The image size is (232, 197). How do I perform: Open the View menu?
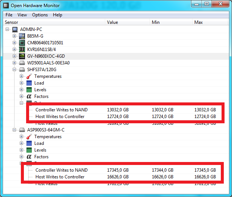[x=22, y=15]
